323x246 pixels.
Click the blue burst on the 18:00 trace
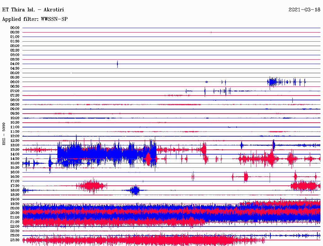(135, 190)
